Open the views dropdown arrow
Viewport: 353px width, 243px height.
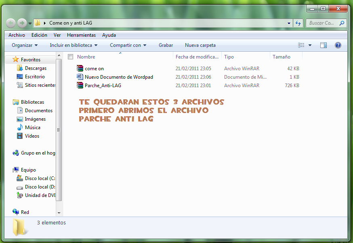tap(310, 45)
